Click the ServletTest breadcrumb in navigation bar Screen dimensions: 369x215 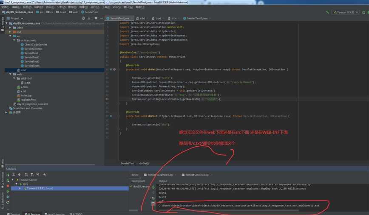tap(90, 12)
